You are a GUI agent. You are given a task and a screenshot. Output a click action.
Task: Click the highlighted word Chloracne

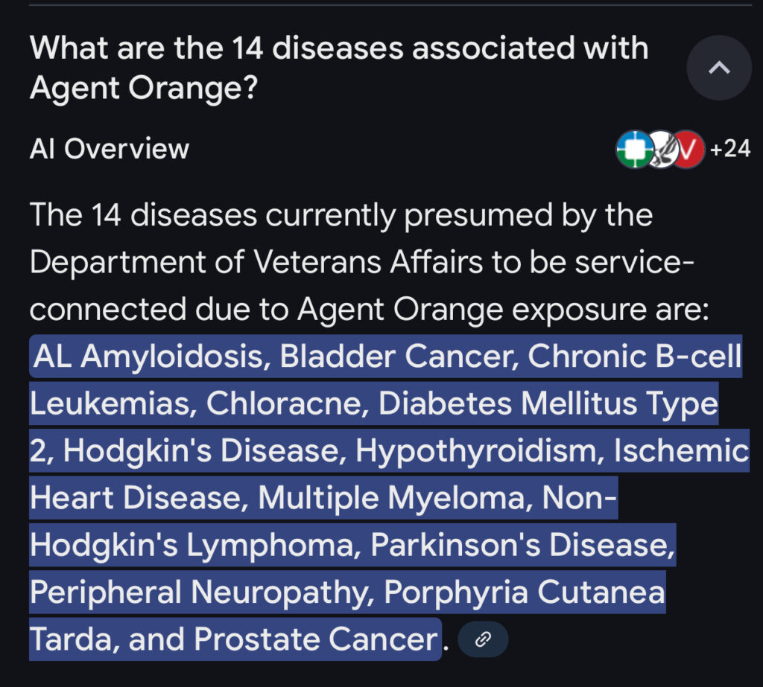pyautogui.click(x=285, y=404)
